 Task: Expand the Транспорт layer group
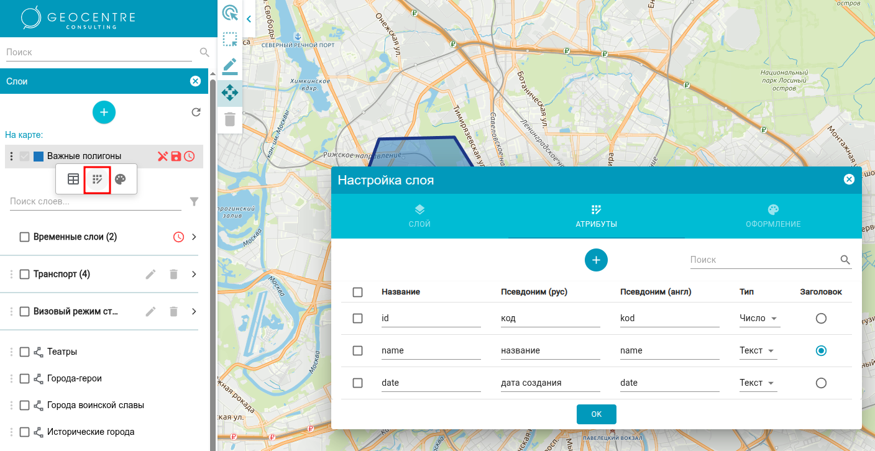point(194,274)
